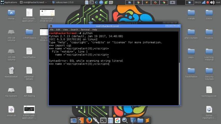Open network settings monitor icon in dock
The image size is (221, 124).
coord(133,120)
